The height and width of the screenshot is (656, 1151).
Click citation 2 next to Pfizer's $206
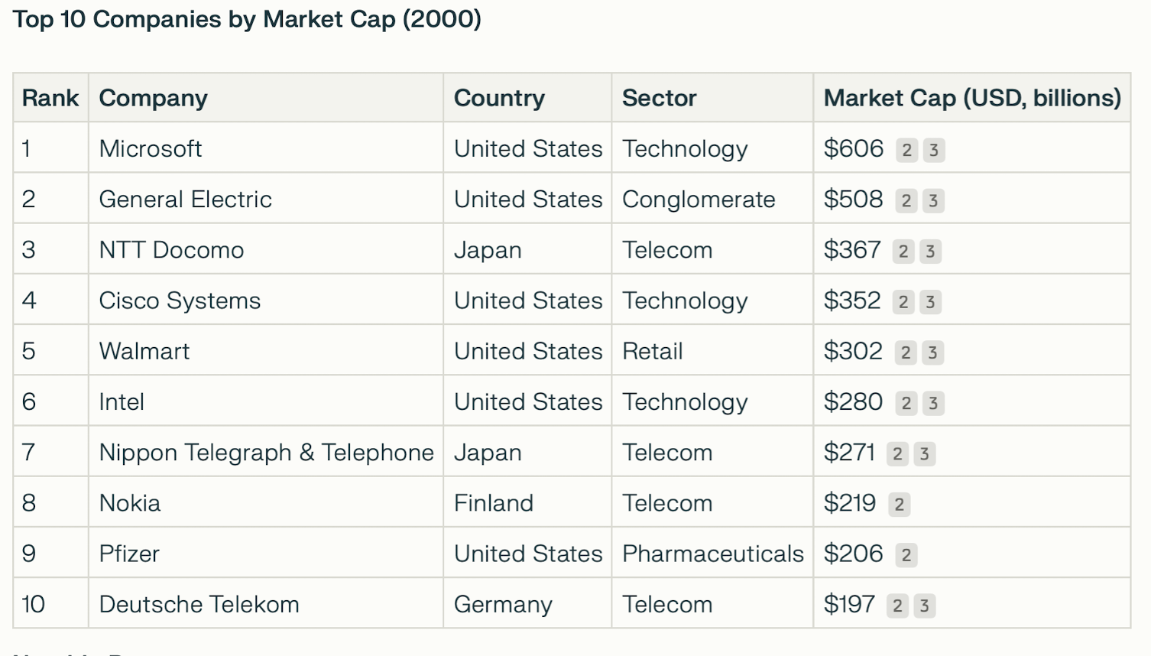pyautogui.click(x=906, y=555)
